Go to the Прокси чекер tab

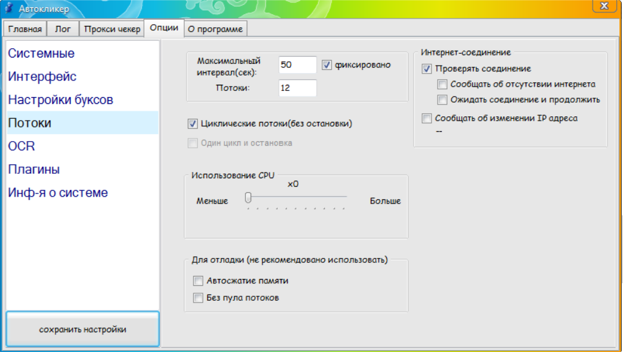(112, 29)
